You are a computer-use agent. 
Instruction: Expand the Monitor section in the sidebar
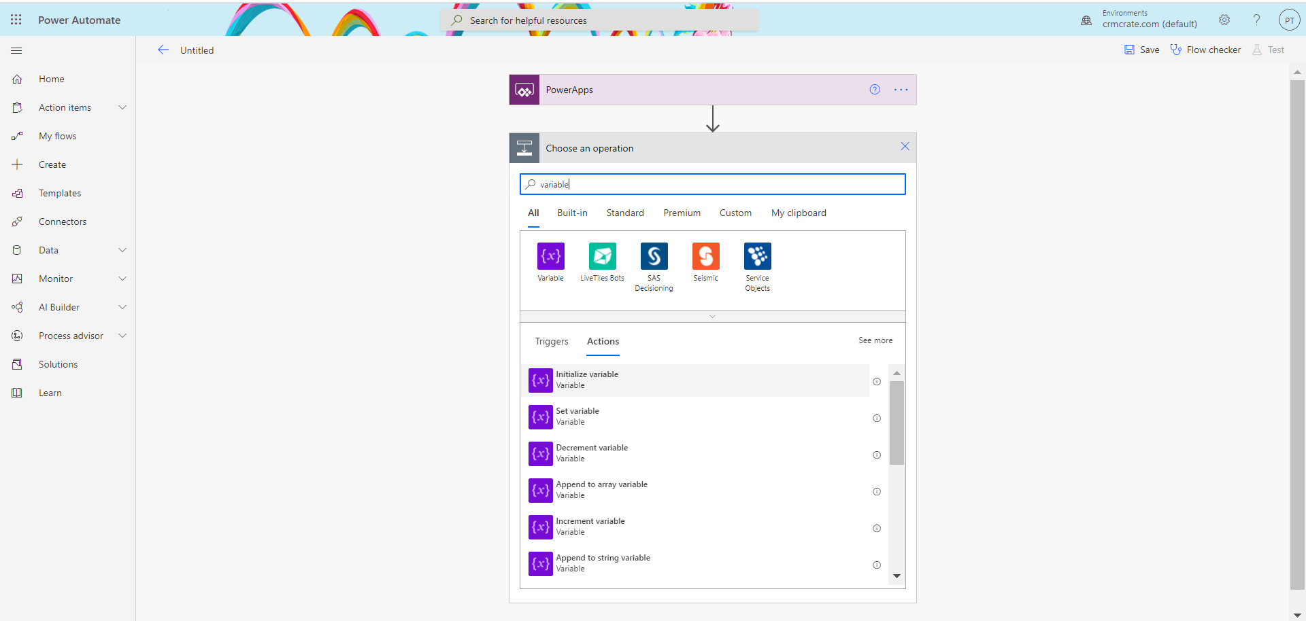click(122, 278)
